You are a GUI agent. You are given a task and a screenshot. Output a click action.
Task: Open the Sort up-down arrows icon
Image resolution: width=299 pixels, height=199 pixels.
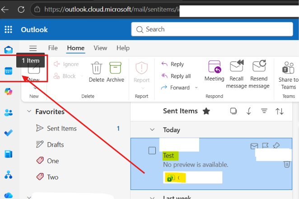click(280, 111)
